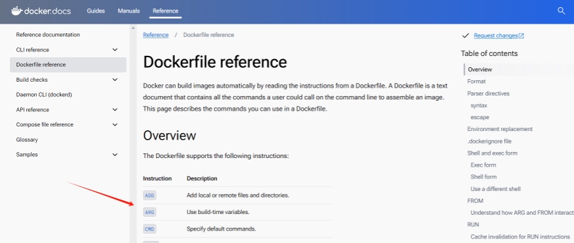Select the Reference tab
The width and height of the screenshot is (574, 243).
pos(166,11)
